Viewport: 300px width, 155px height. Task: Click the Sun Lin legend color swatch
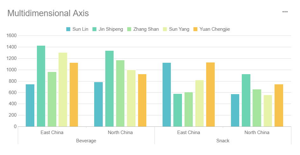click(x=68, y=29)
